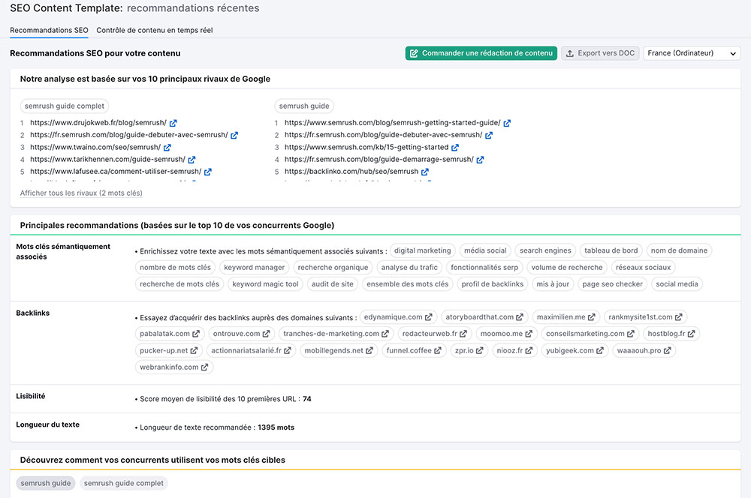Click the 'search engines' keyword chip
The width and height of the screenshot is (751, 498).
tap(545, 250)
